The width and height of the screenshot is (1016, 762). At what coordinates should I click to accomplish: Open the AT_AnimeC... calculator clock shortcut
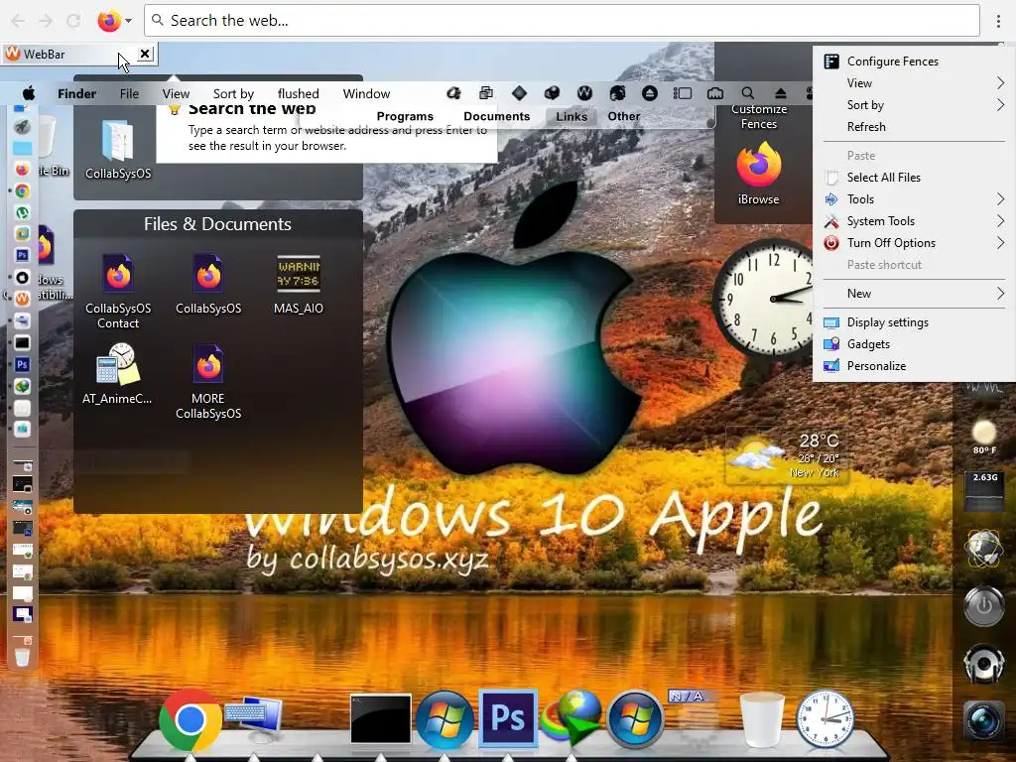pyautogui.click(x=117, y=374)
